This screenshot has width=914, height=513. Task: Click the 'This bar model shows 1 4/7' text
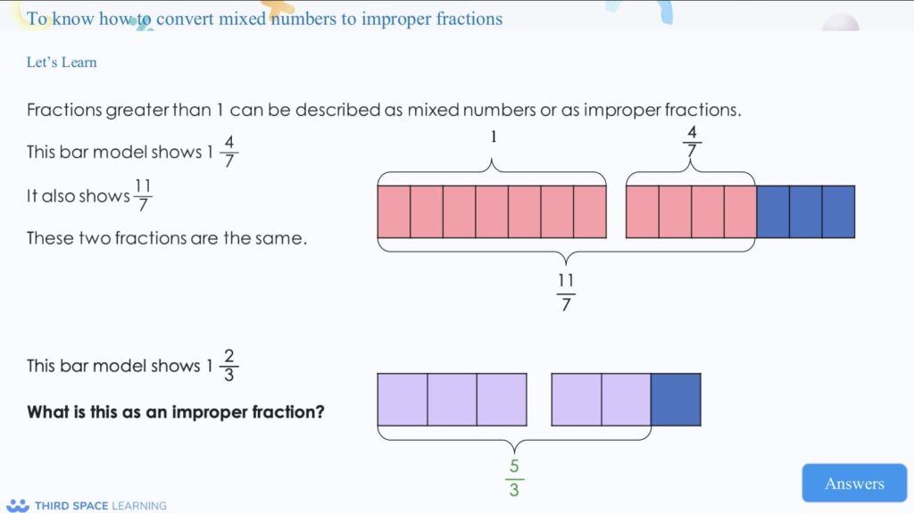coord(132,152)
